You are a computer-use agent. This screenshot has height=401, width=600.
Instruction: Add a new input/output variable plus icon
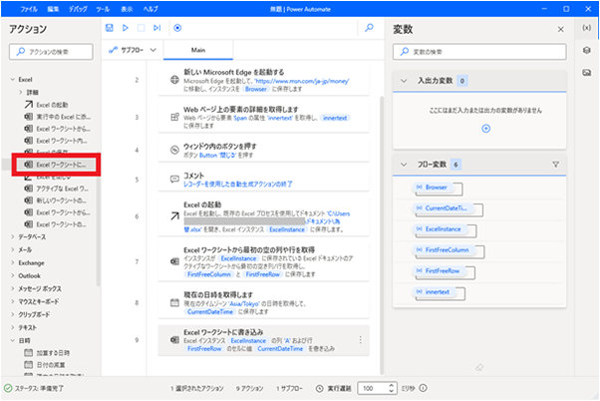point(486,129)
